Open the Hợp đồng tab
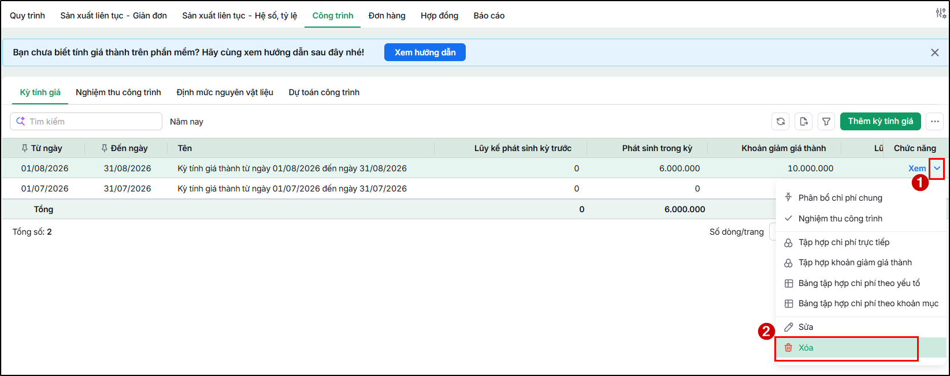This screenshot has width=950, height=376. 439,16
